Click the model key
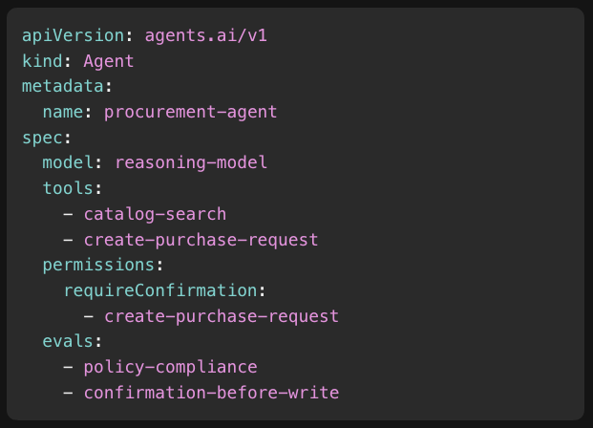 tap(68, 162)
